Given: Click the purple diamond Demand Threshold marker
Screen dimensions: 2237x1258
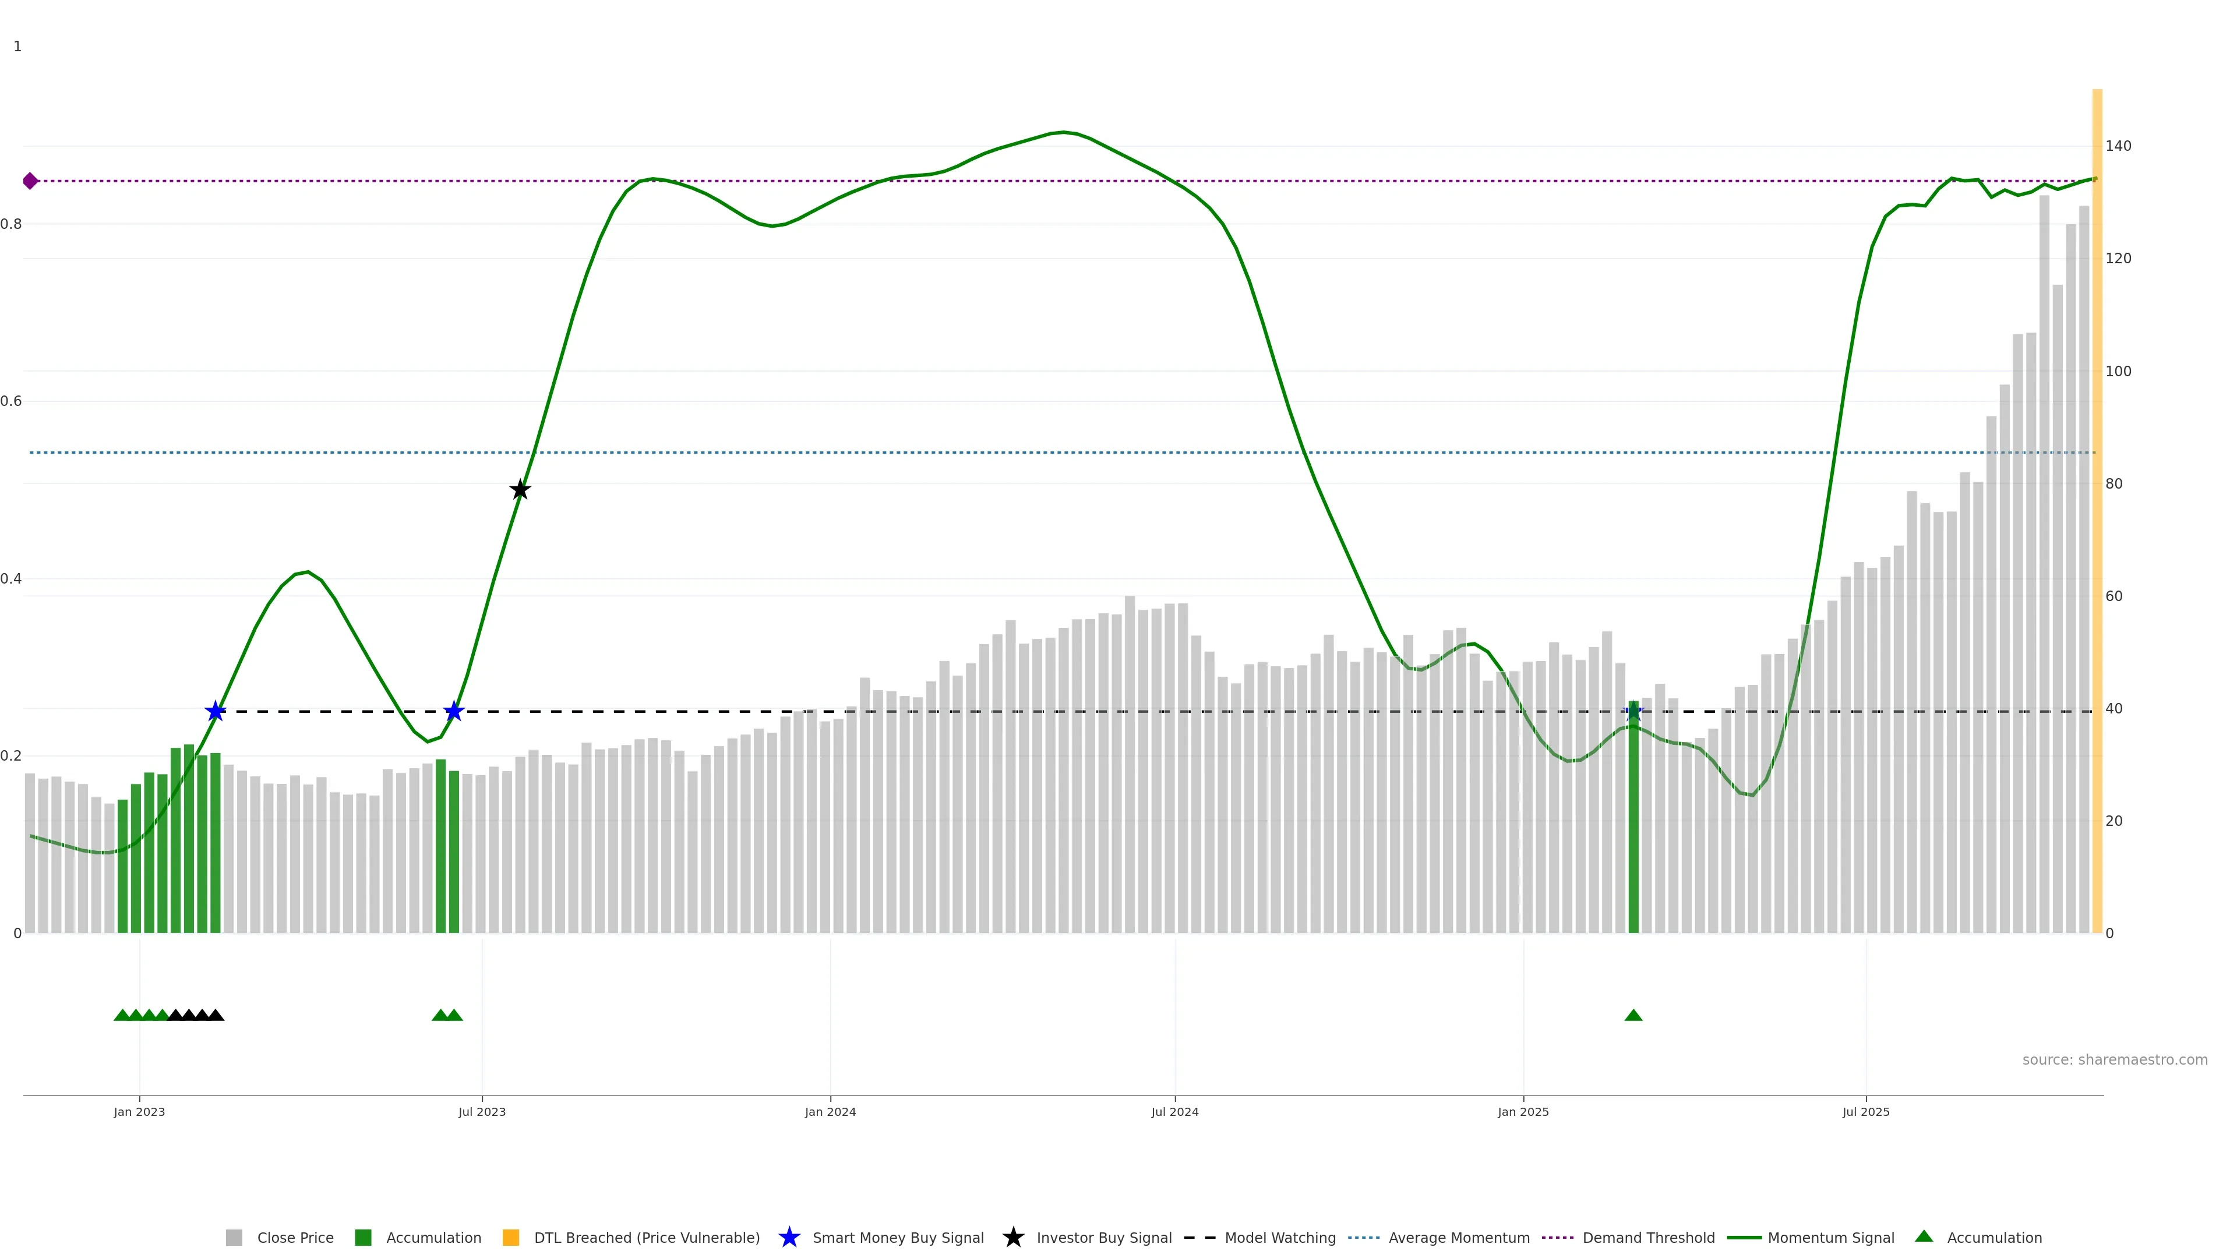Looking at the screenshot, I should (30, 181).
